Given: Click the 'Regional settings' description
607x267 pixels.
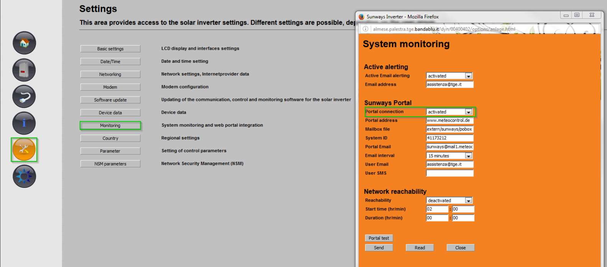Looking at the screenshot, I should [x=181, y=138].
